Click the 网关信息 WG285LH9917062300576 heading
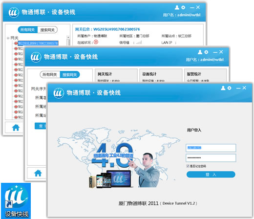The width and height of the screenshot is (254, 219). 107,29
